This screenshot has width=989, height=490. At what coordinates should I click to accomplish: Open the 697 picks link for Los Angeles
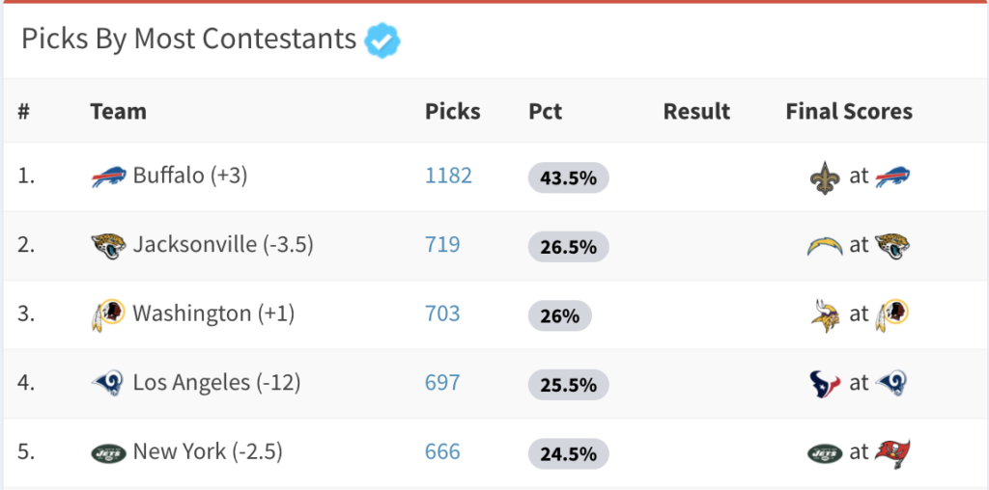pyautogui.click(x=442, y=382)
